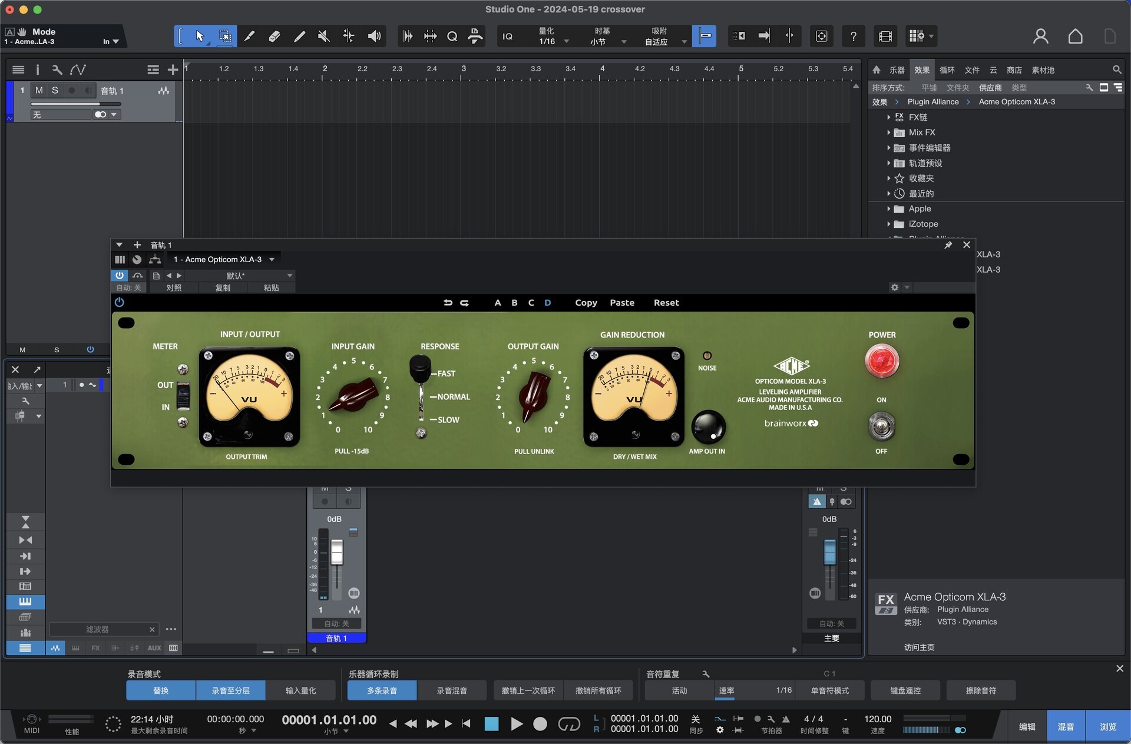Expand the iZotope vendor folder
The width and height of the screenshot is (1131, 744).
point(888,224)
